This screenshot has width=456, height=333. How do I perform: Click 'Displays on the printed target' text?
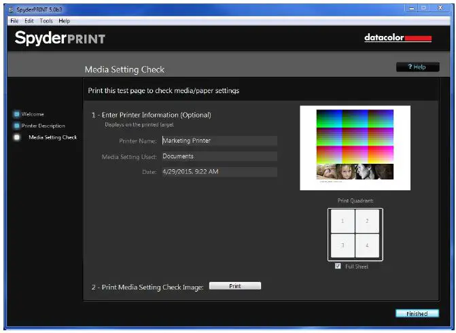pos(139,124)
